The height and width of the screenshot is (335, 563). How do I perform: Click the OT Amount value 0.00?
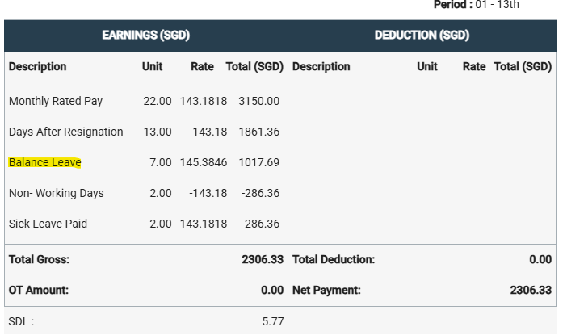point(272,290)
